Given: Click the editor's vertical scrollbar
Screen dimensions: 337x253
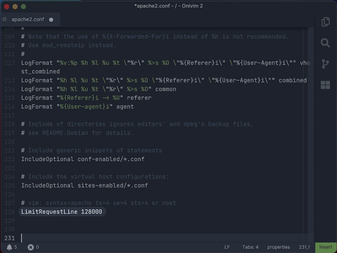Looking at the screenshot, I should (311, 126).
